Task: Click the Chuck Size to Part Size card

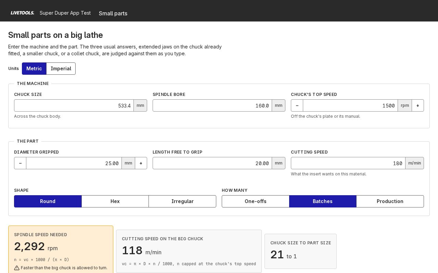Action: click(x=300, y=251)
